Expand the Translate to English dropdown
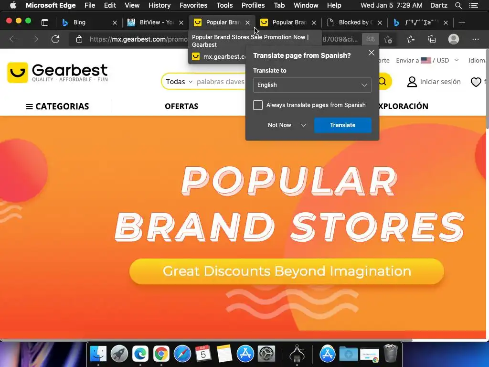The height and width of the screenshot is (367, 489). coord(312,85)
